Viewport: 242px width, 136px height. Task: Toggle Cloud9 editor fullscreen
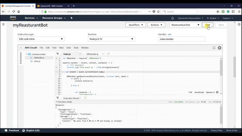(x=214, y=48)
